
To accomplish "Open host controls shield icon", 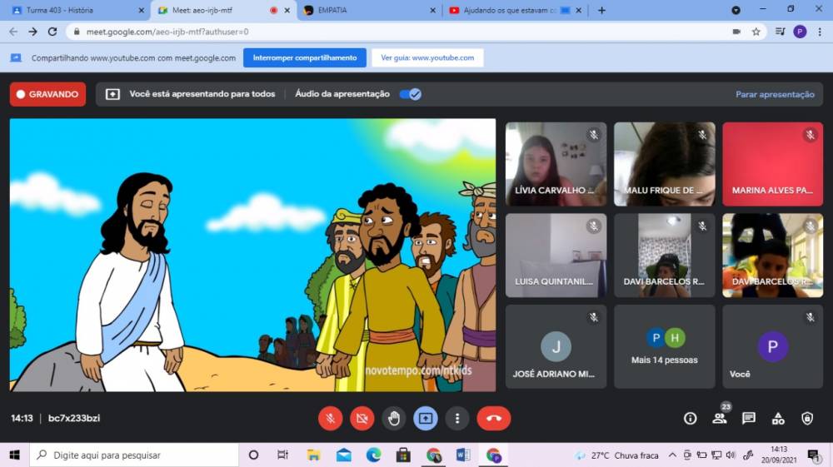I will [x=806, y=418].
